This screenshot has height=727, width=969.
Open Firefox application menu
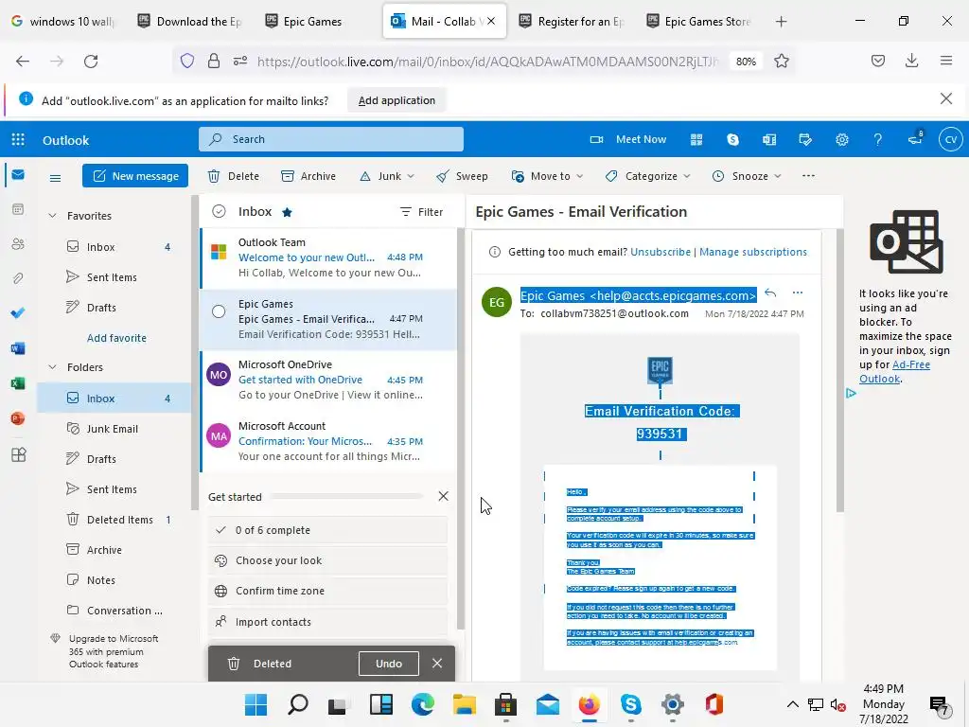tap(946, 61)
